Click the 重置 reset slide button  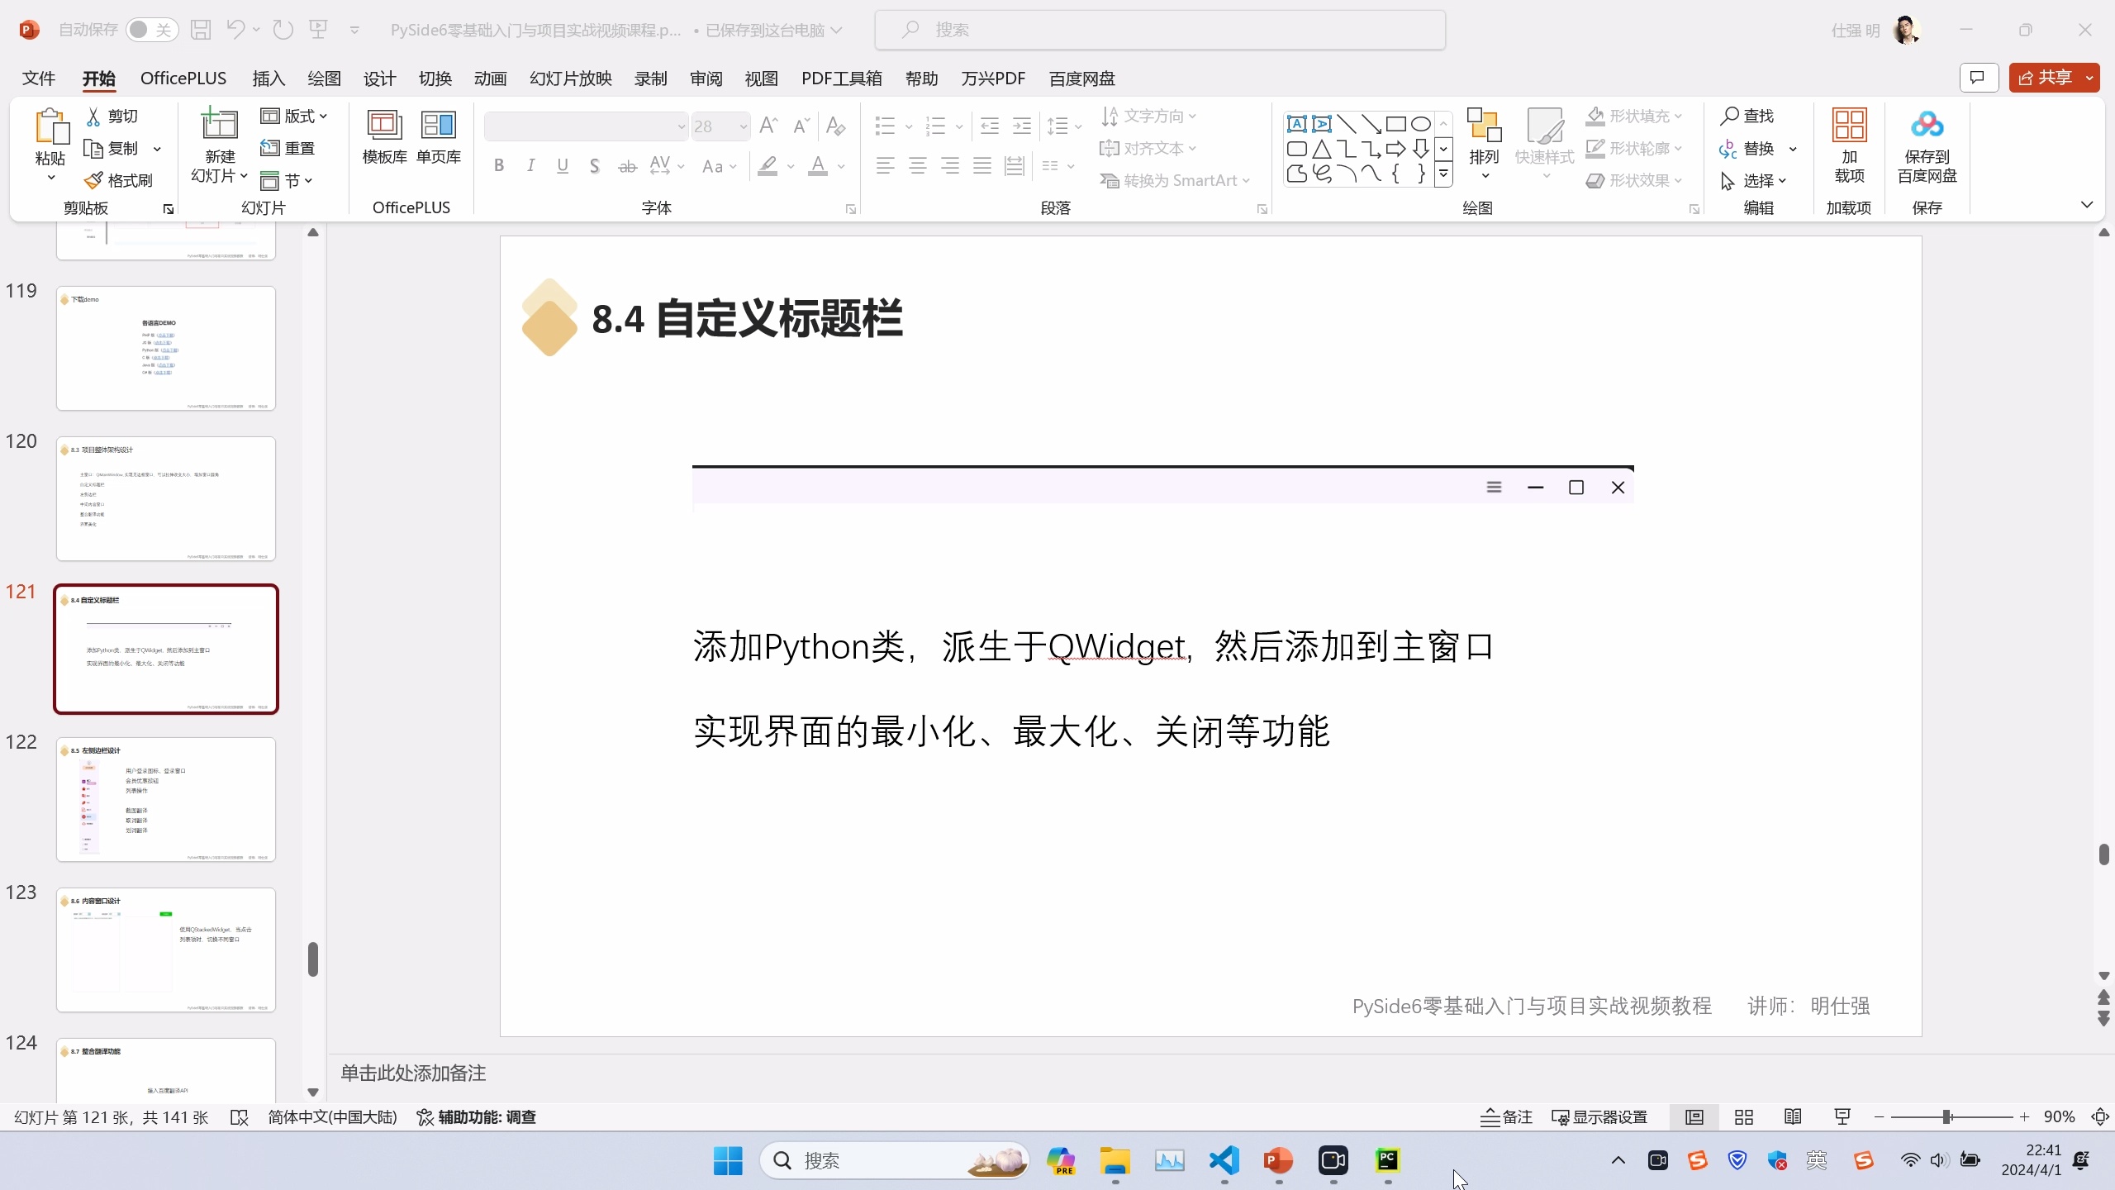[x=288, y=148]
